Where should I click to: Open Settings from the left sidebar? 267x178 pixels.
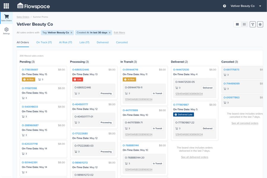tap(6, 29)
